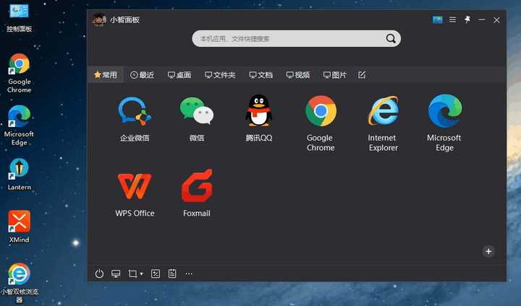The height and width of the screenshot is (306, 521).
Task: Open 腾讯QQ penguin icon
Action: click(258, 118)
